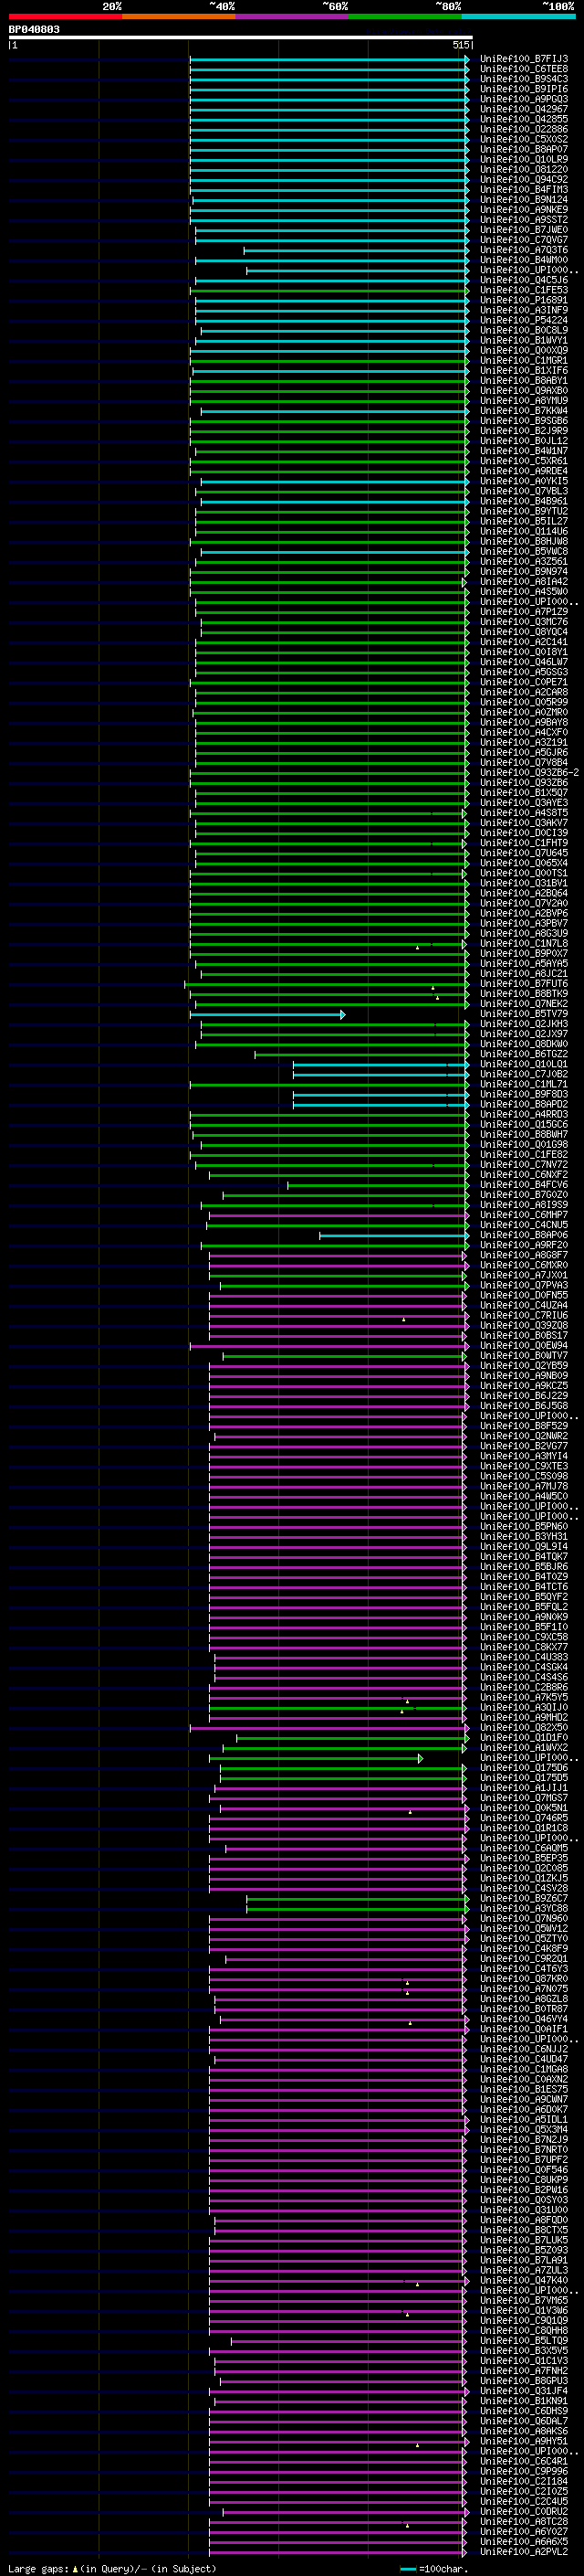This screenshot has width=584, height=2576.
Task: Click the cyan ~100% identity legend segment
Action: click(517, 16)
